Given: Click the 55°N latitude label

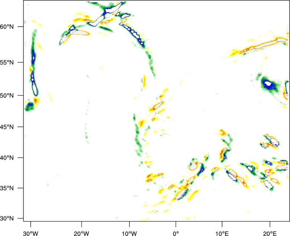Looking at the screenshot, I should click(7, 62).
